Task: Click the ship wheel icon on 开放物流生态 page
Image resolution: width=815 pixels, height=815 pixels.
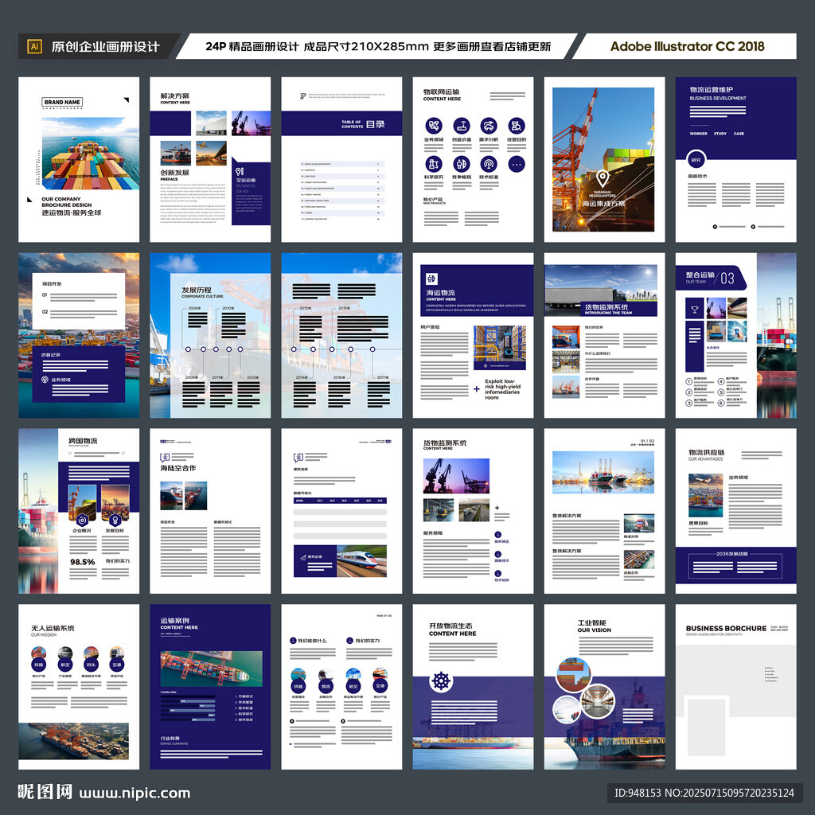Action: [x=441, y=680]
